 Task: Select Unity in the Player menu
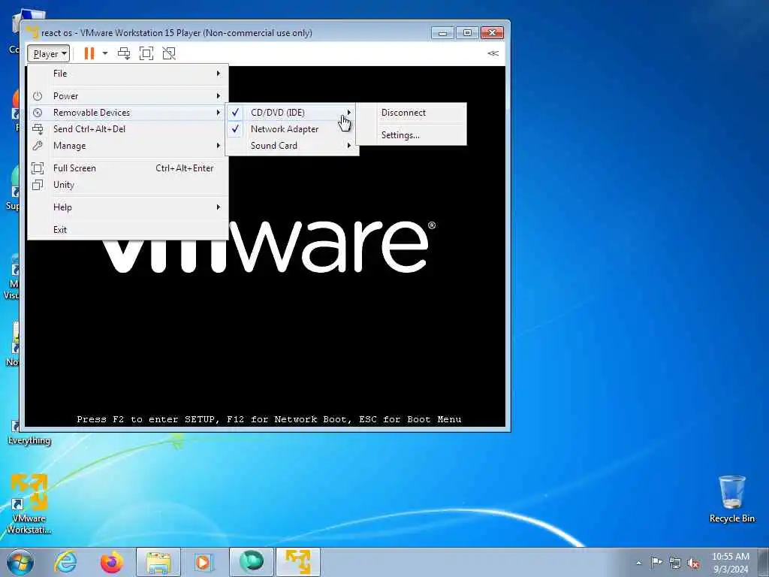tap(129, 185)
